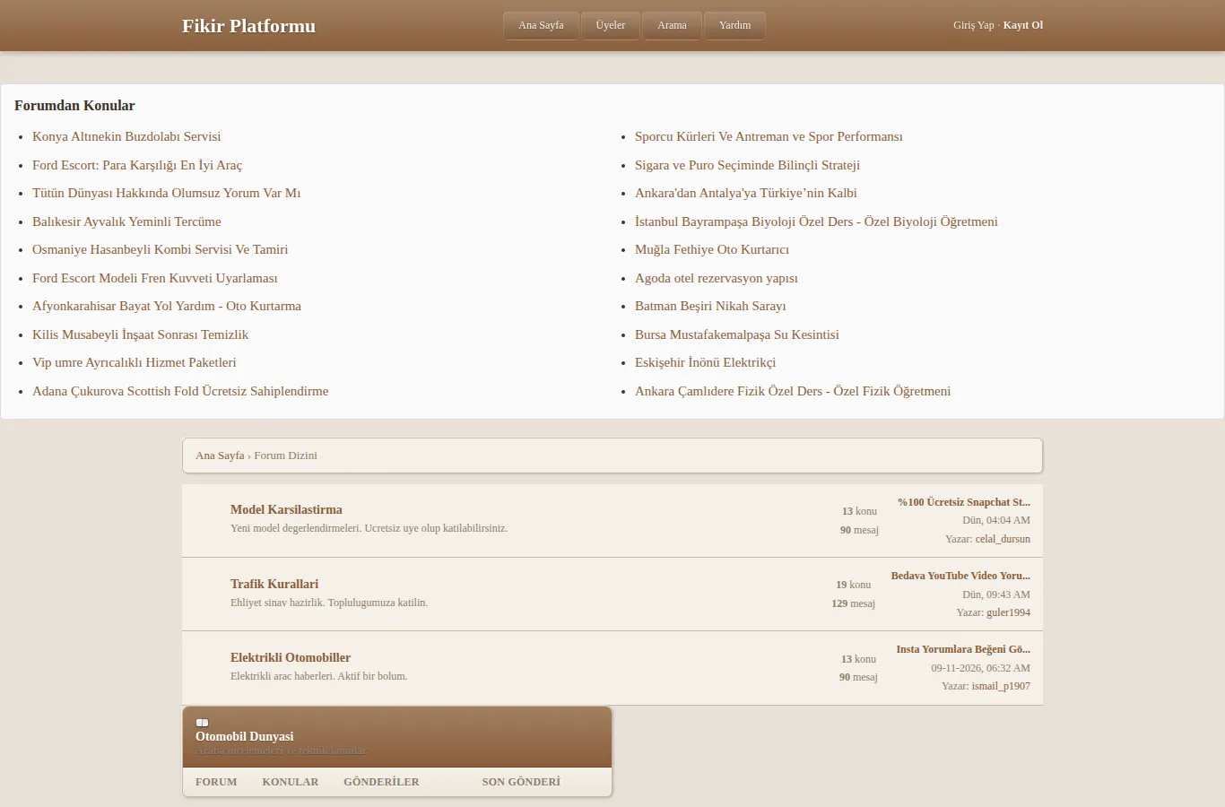The width and height of the screenshot is (1225, 807).
Task: Open the Ana Sayfa nav tab
Action: click(541, 25)
